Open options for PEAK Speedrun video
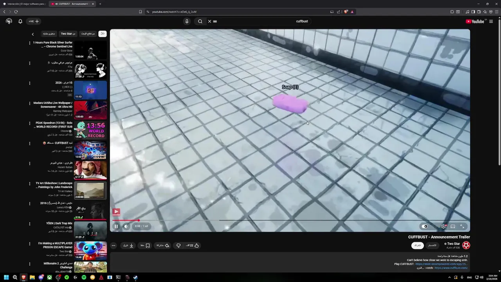The height and width of the screenshot is (282, 501). [x=29, y=123]
